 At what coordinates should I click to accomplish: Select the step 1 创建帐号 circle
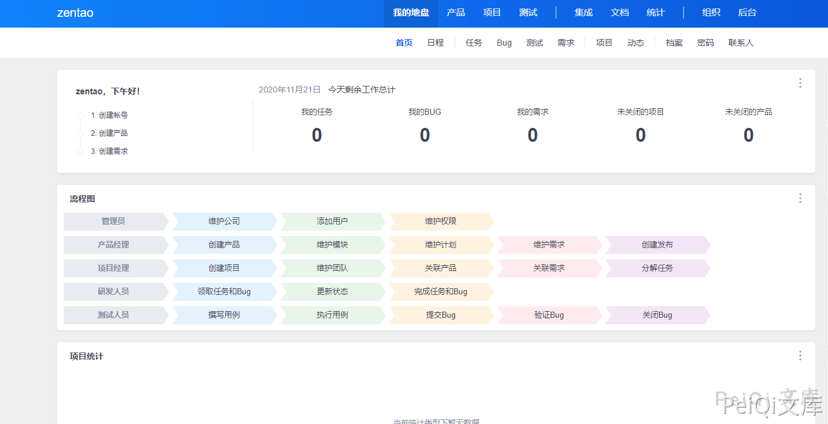80,115
